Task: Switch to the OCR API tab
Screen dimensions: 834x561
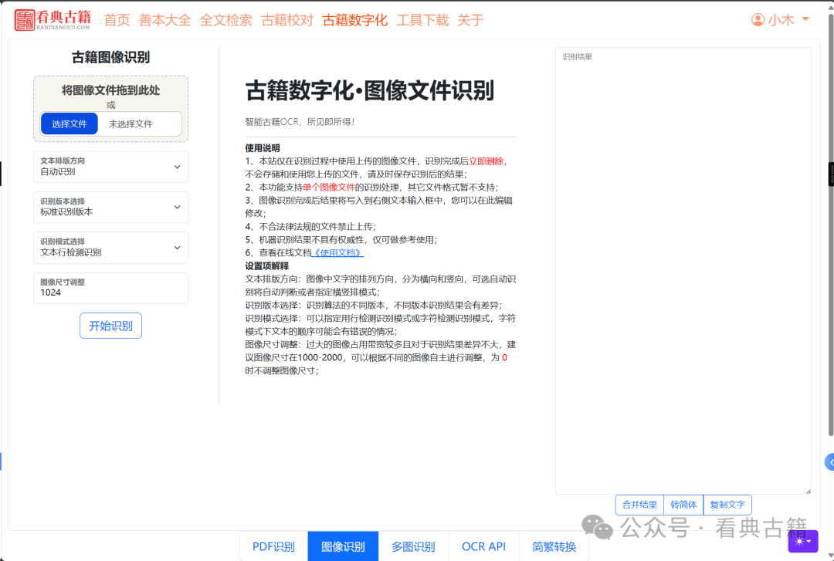Action: point(483,546)
